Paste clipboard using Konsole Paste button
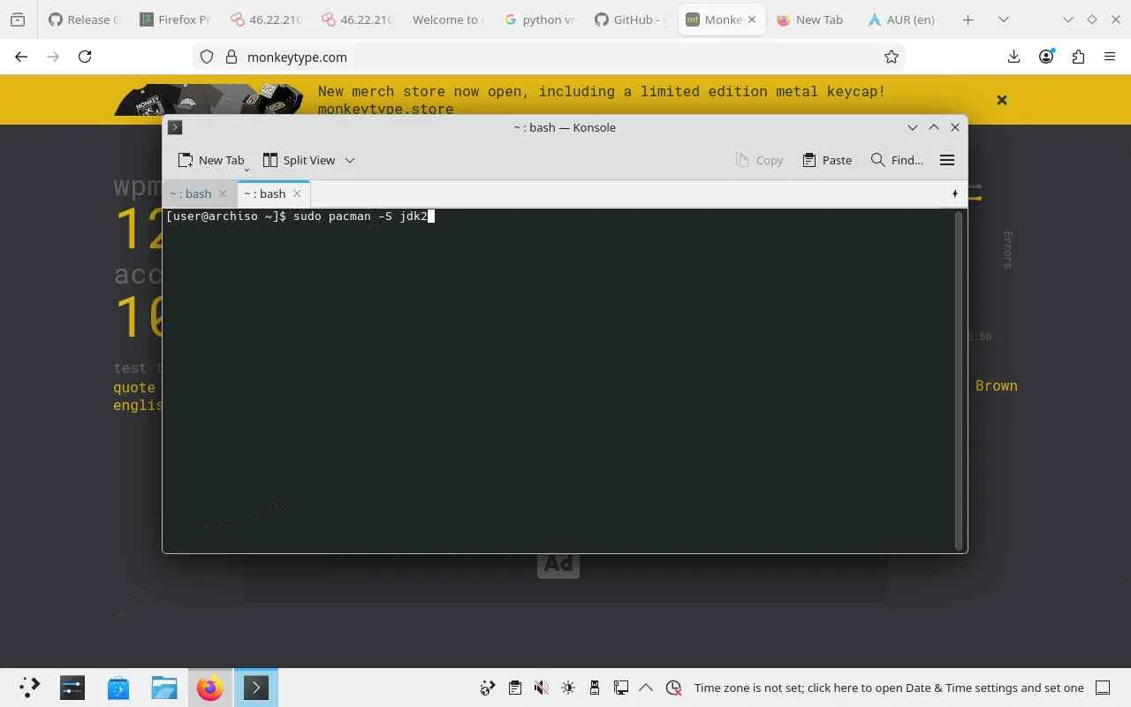1131x707 pixels. [827, 160]
